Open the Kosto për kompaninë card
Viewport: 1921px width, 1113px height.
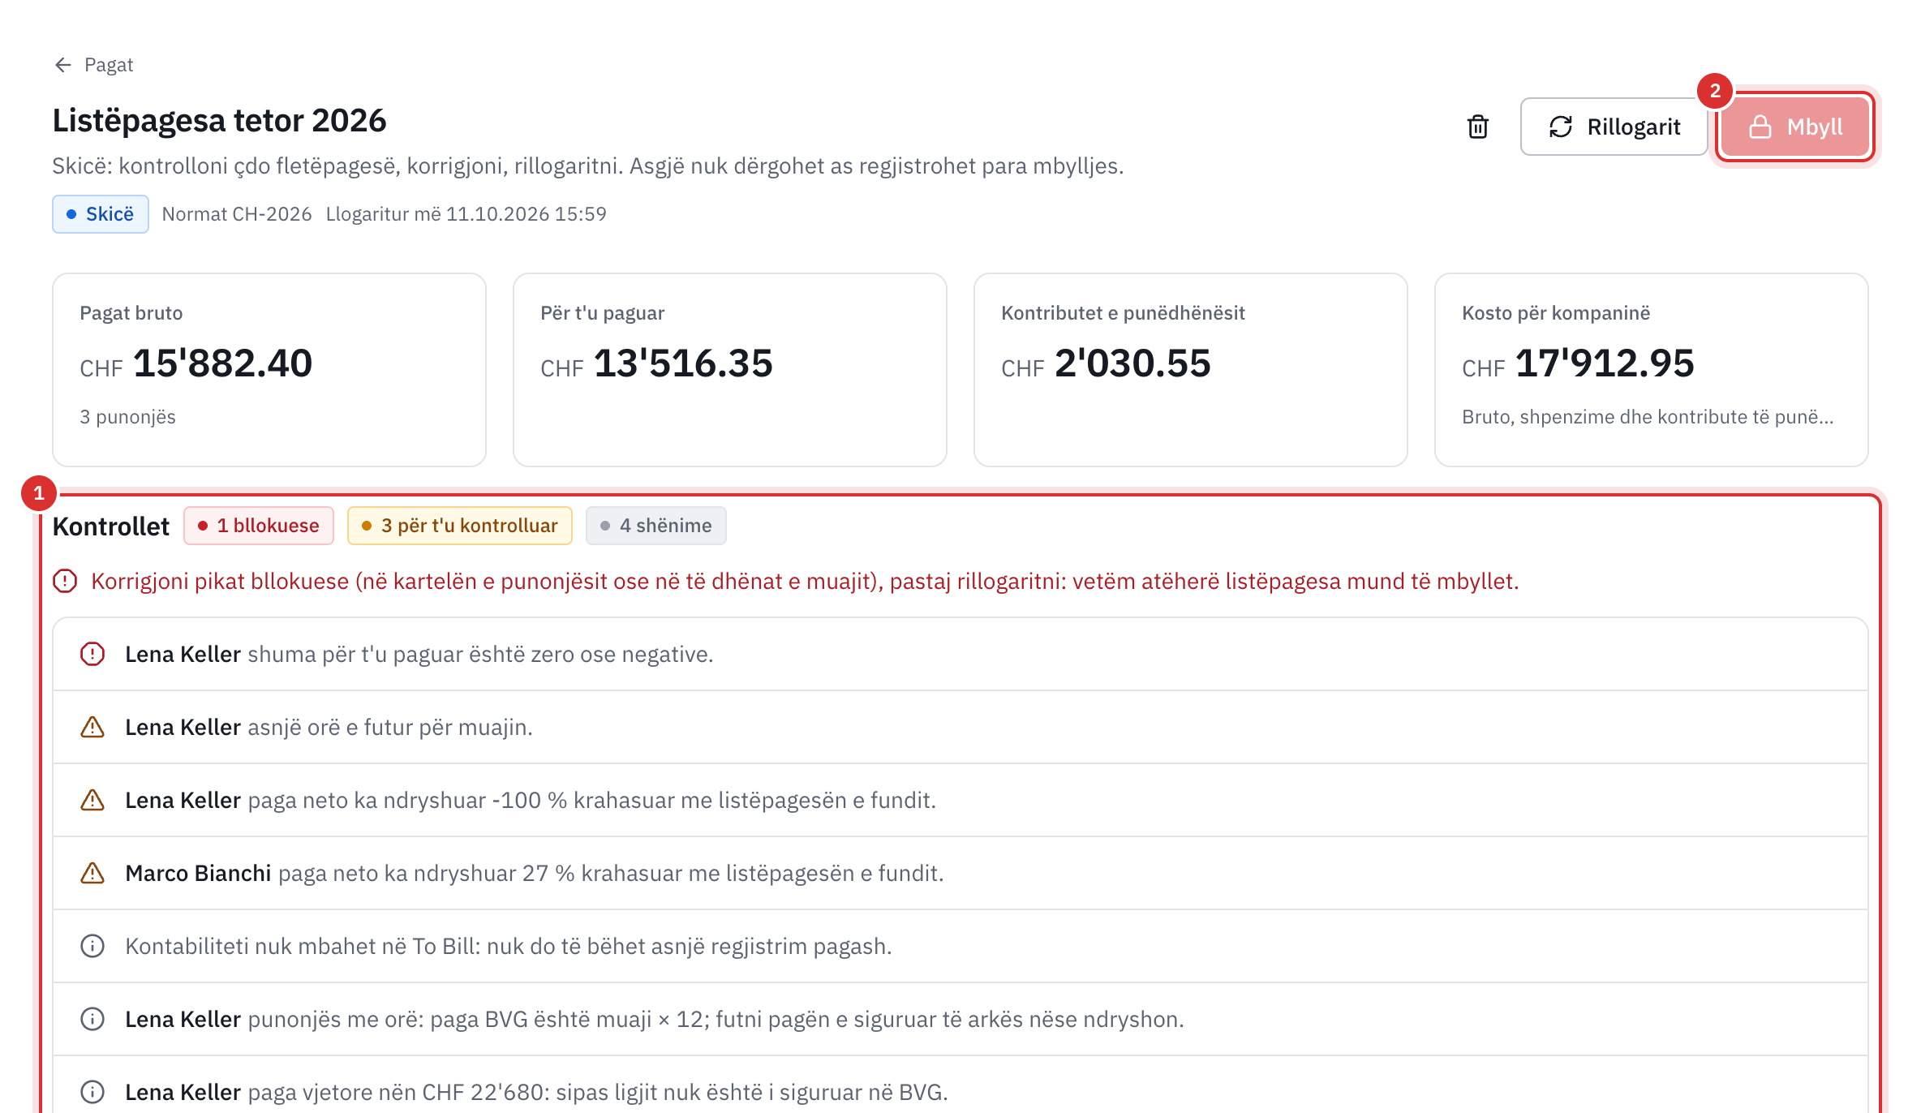pyautogui.click(x=1652, y=370)
